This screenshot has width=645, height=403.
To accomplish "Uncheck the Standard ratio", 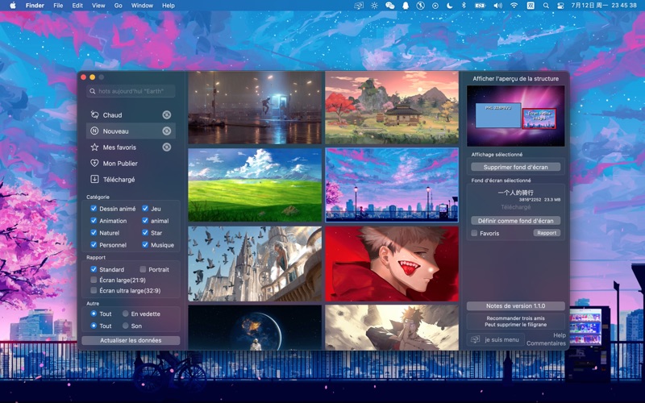I will coord(94,269).
